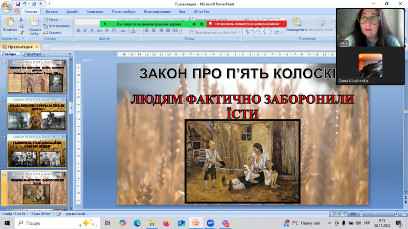Toggle underline Ч formatting
The image size is (408, 229).
[x=92, y=31]
